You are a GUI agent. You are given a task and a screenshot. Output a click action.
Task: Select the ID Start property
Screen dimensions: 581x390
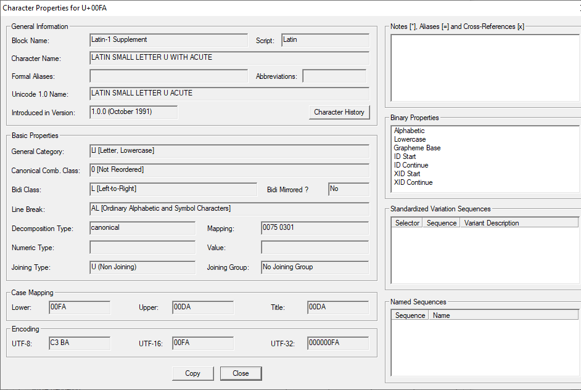coord(406,156)
